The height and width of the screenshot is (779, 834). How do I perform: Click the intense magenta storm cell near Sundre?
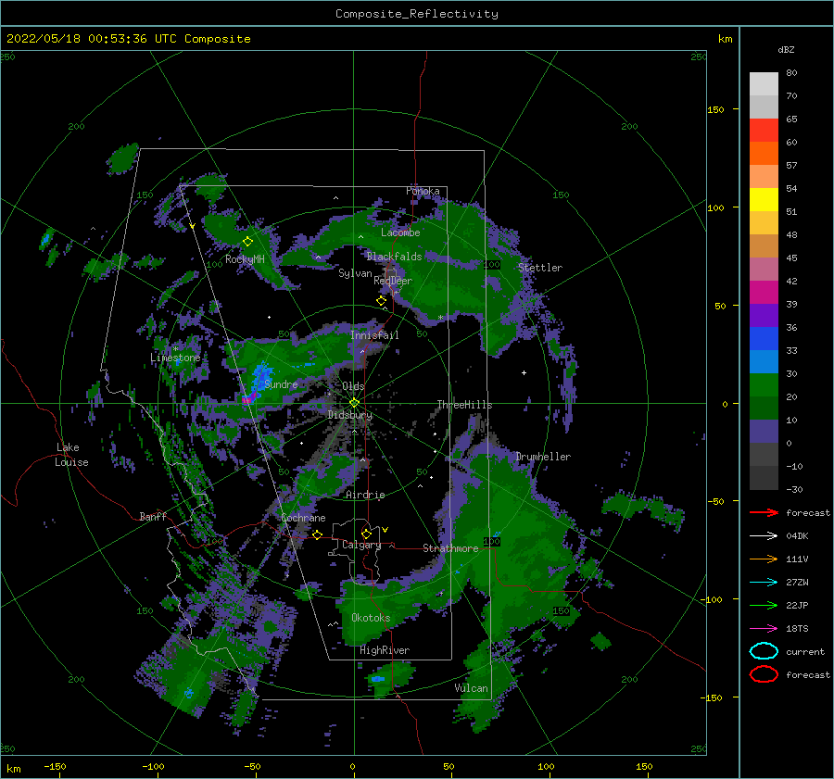tap(246, 399)
